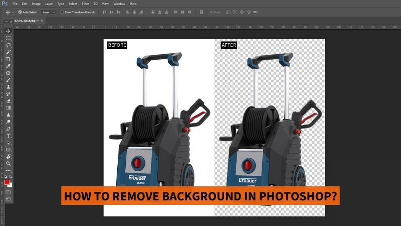401x226 pixels.
Task: Close the 82.6% (RGB/8#) document tab
Action: click(x=42, y=21)
